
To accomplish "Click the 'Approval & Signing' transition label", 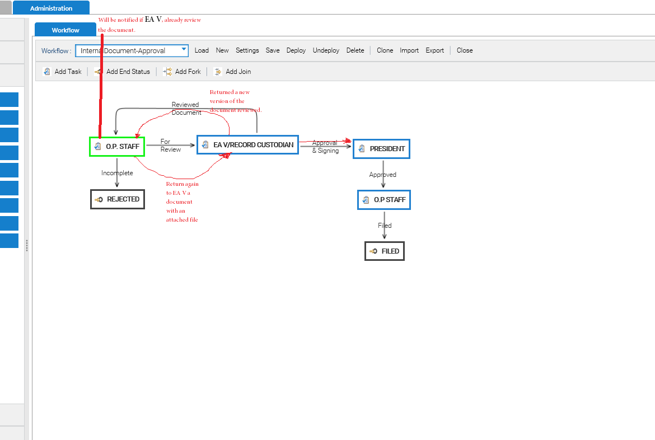I will click(x=325, y=147).
